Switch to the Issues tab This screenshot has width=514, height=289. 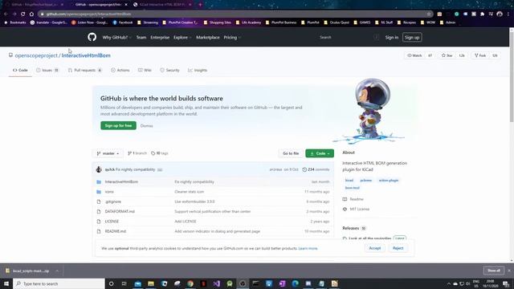point(47,70)
